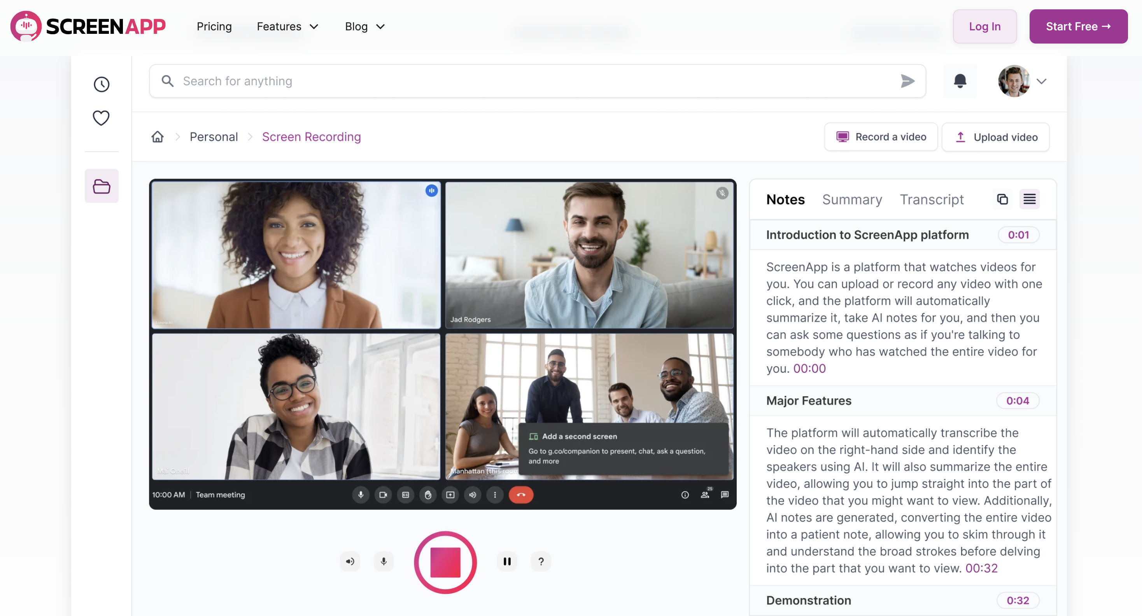Copy notes using the copy icon

pos(1002,199)
